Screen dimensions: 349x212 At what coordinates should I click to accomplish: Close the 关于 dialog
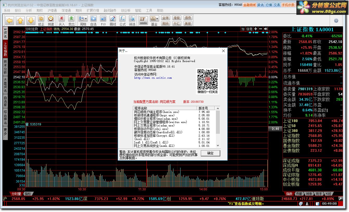(223, 51)
